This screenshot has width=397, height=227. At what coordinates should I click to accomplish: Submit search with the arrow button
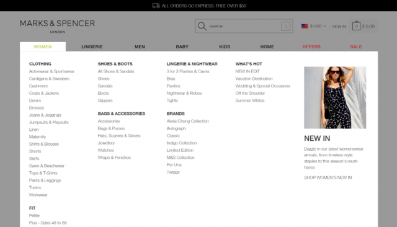pyautogui.click(x=285, y=26)
